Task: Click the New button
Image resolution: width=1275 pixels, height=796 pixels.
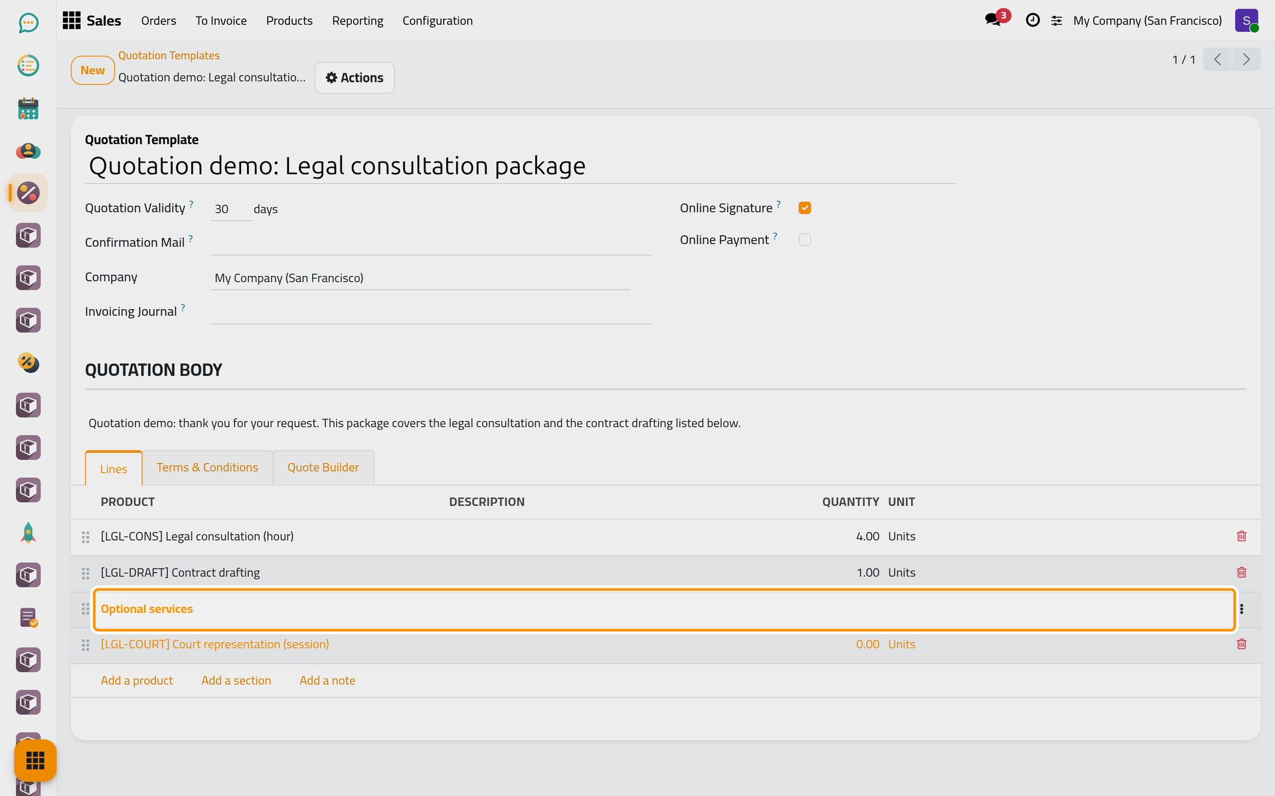Action: click(92, 70)
